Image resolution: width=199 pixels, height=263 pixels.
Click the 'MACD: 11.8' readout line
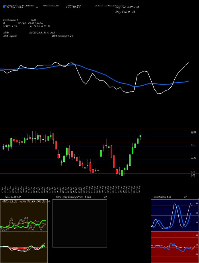tap(10, 26)
